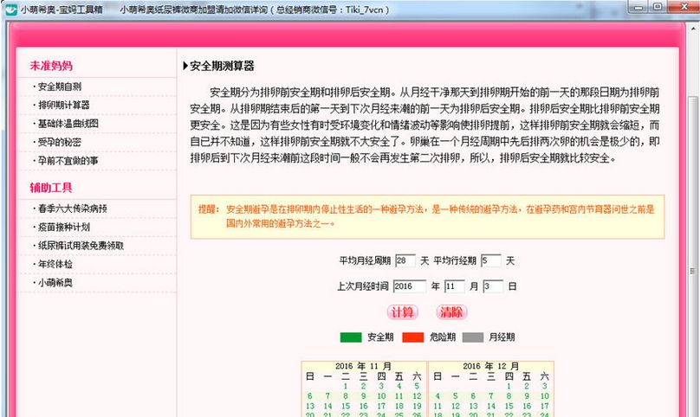The image size is (700, 417).
Task: Click the 辅助工具 section heading
Action: (51, 188)
